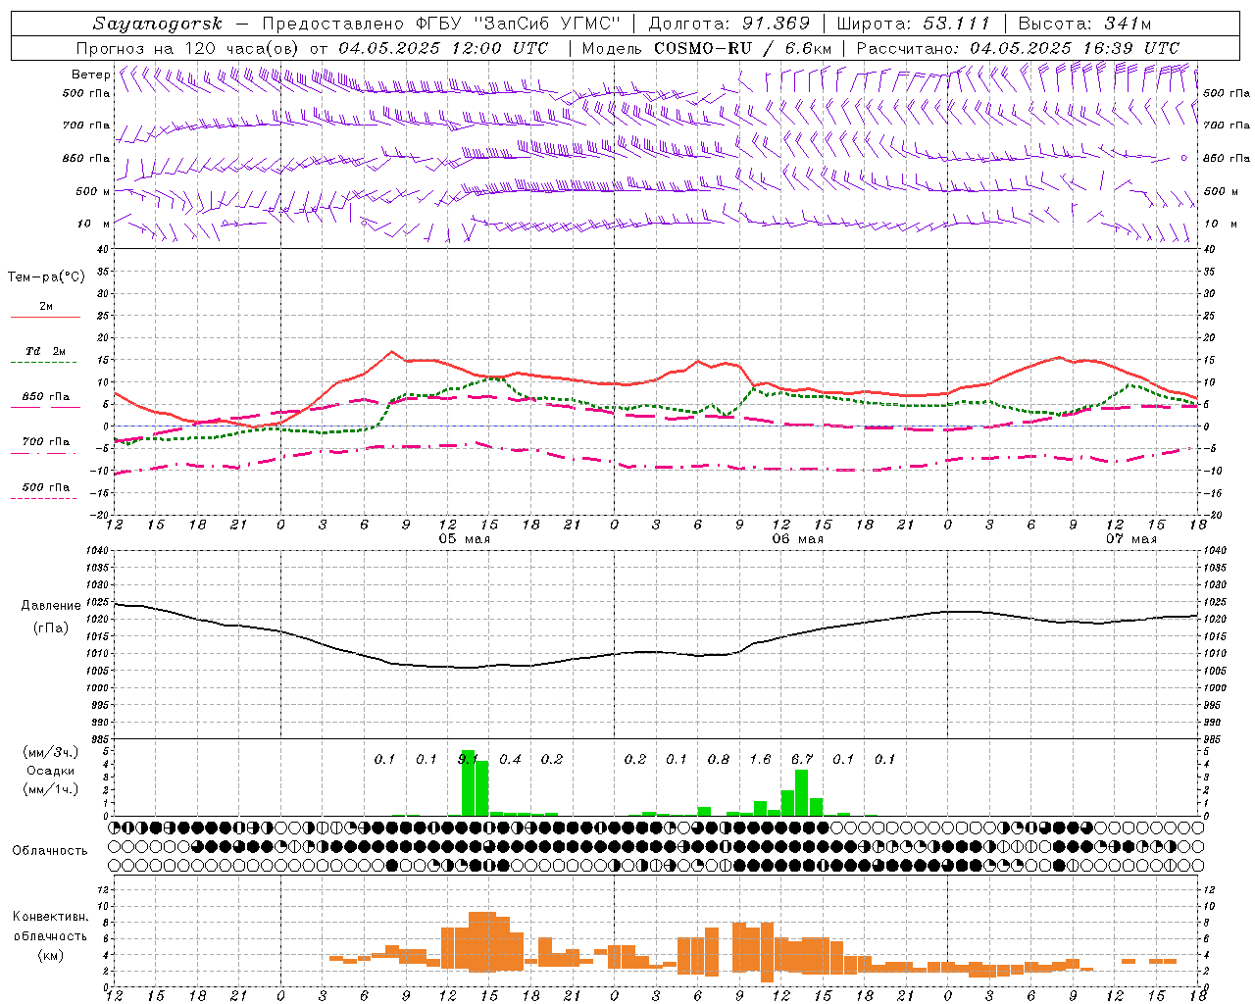
Task: Click the 'Долгота: 91.369' header value
Action: pyautogui.click(x=729, y=24)
